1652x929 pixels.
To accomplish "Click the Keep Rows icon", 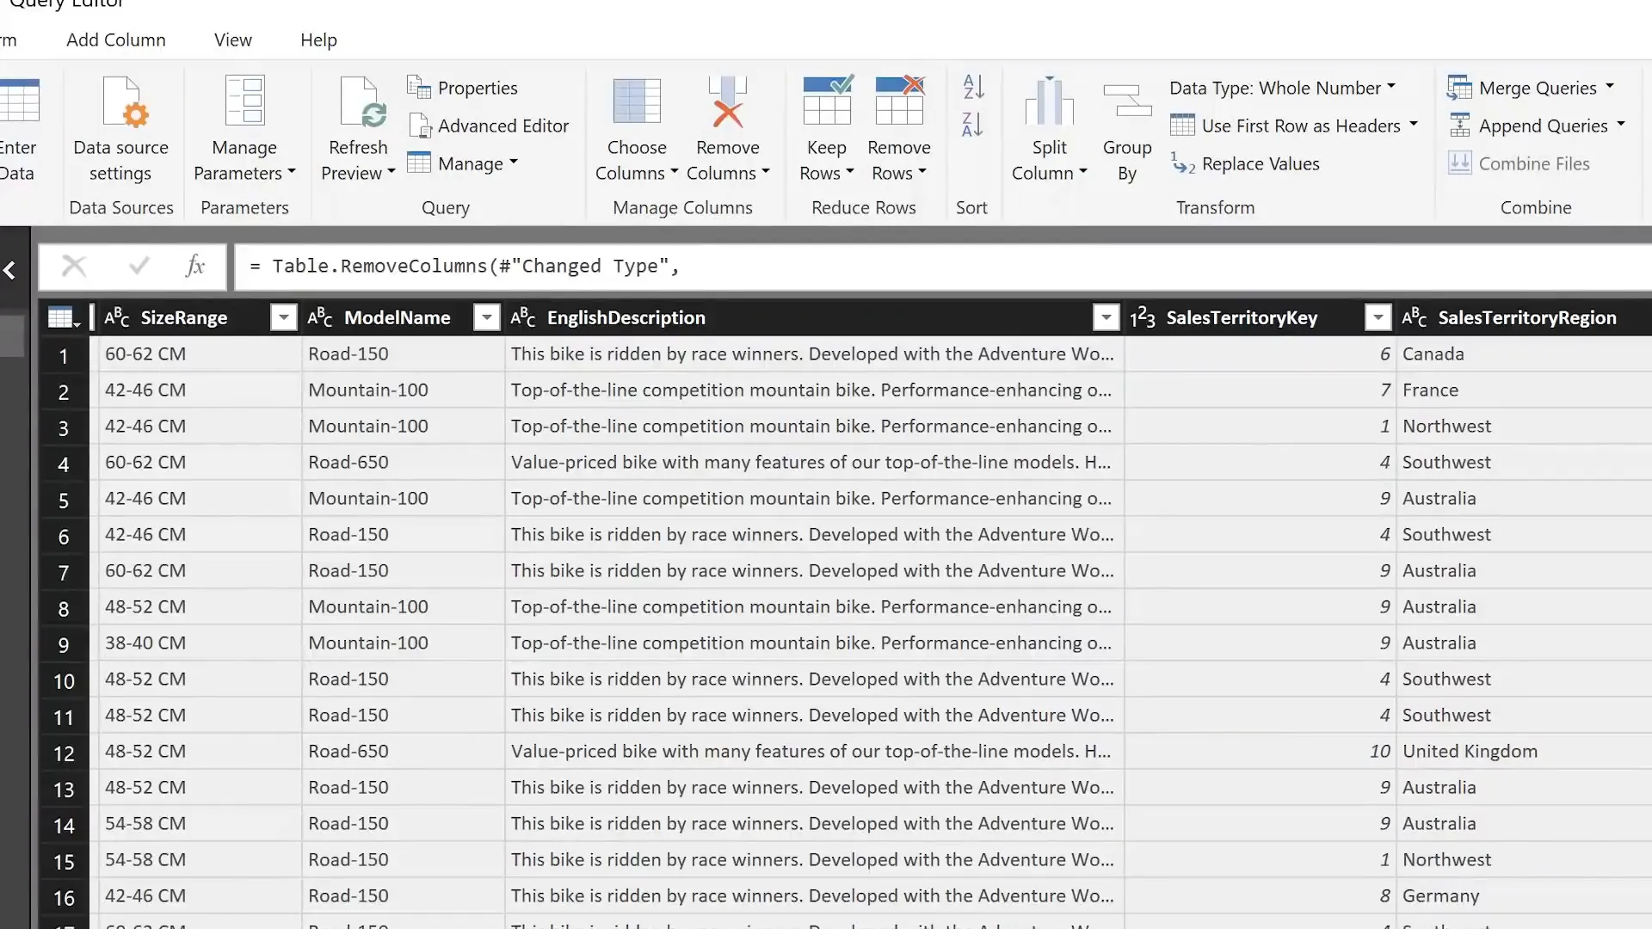I will 827,101.
